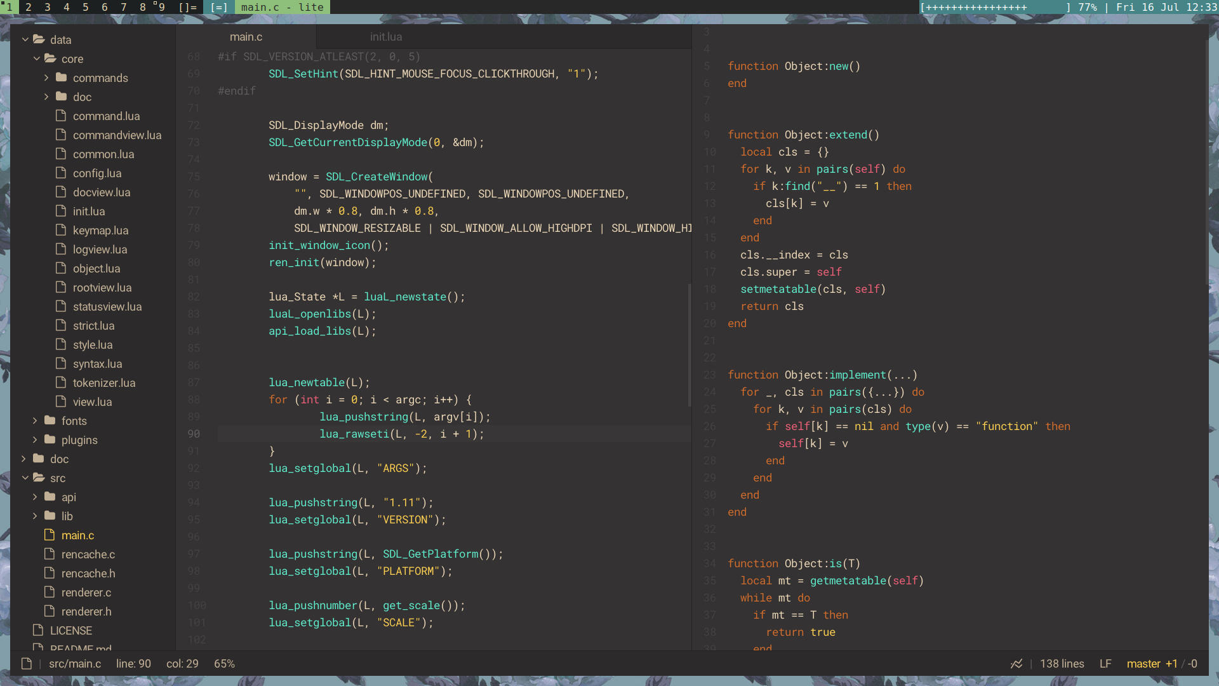The image size is (1219, 686).
Task: Toggle workspace tag 2 in the top bar
Action: point(29,7)
